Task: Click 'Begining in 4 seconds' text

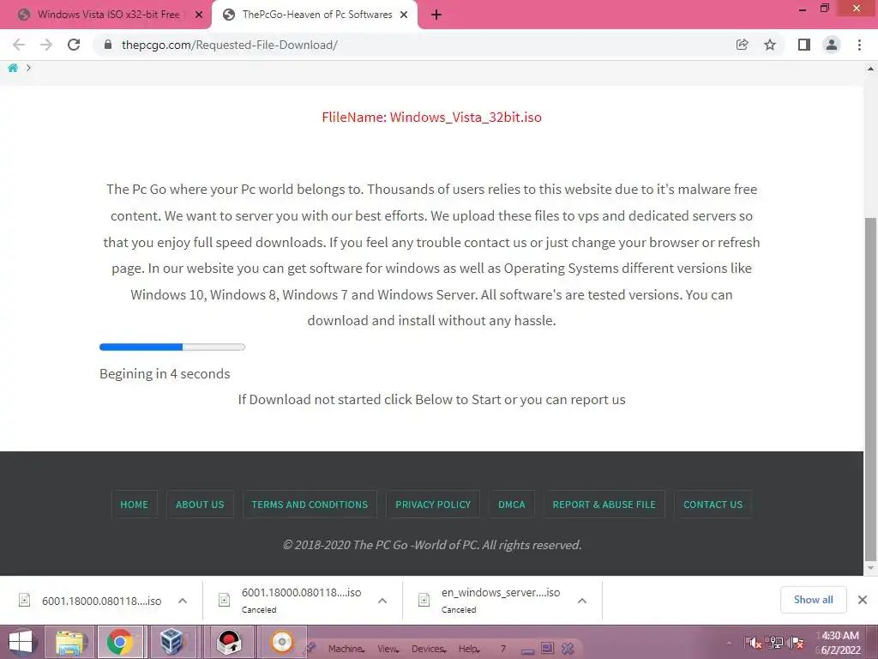Action: [165, 374]
